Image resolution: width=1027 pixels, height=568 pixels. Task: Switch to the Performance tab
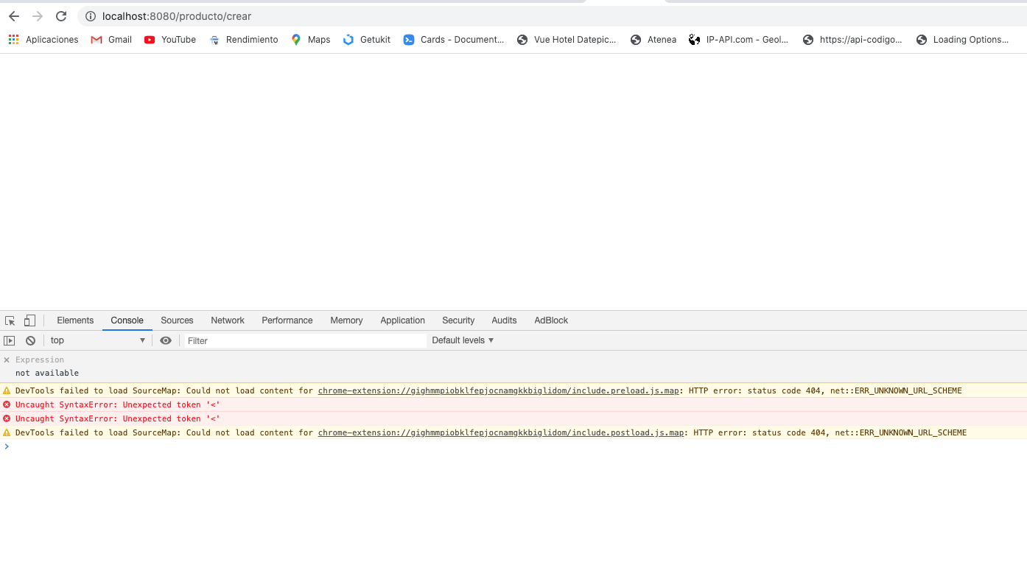pos(287,320)
